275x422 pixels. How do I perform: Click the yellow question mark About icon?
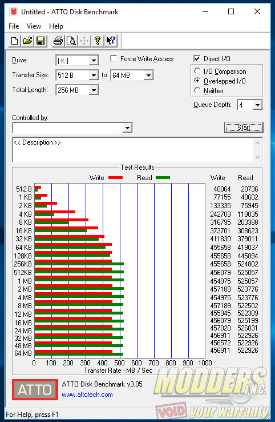pos(98,41)
